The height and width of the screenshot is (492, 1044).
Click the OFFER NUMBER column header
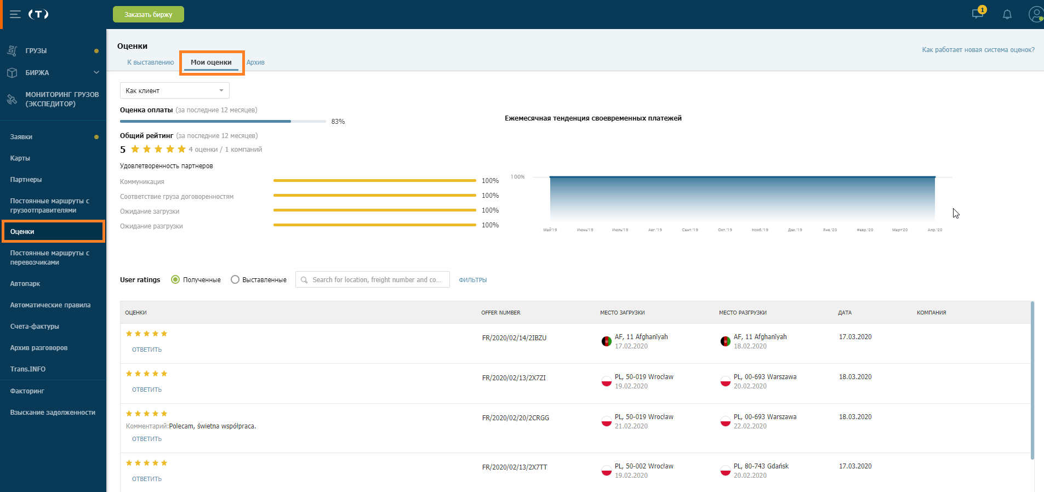point(501,313)
